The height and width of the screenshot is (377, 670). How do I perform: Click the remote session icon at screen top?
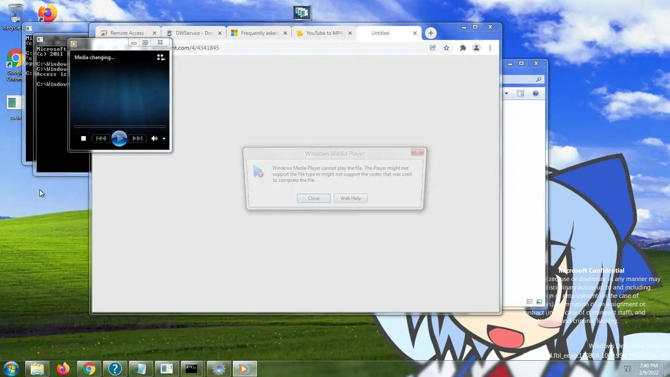[302, 12]
